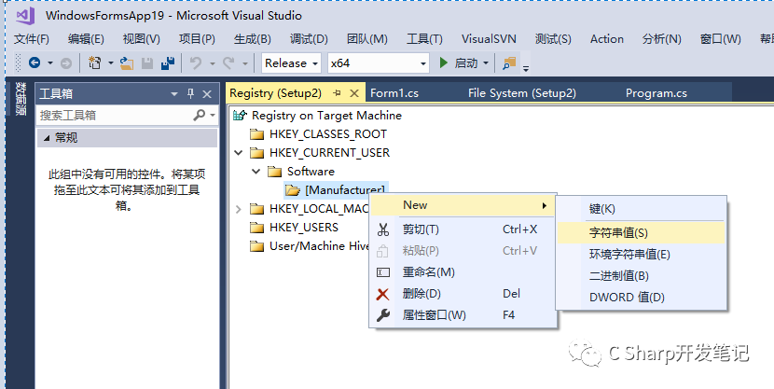Screen dimensions: 774x389
Task: Close the Registry (Setup2) tab
Action: pyautogui.click(x=354, y=92)
